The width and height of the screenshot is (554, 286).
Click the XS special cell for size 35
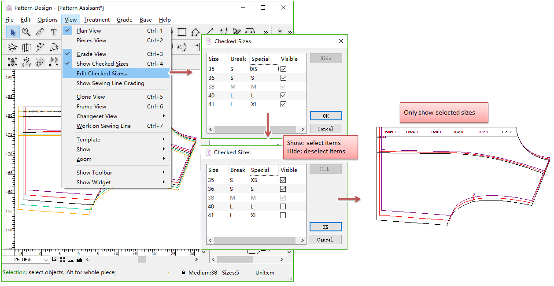(264, 69)
